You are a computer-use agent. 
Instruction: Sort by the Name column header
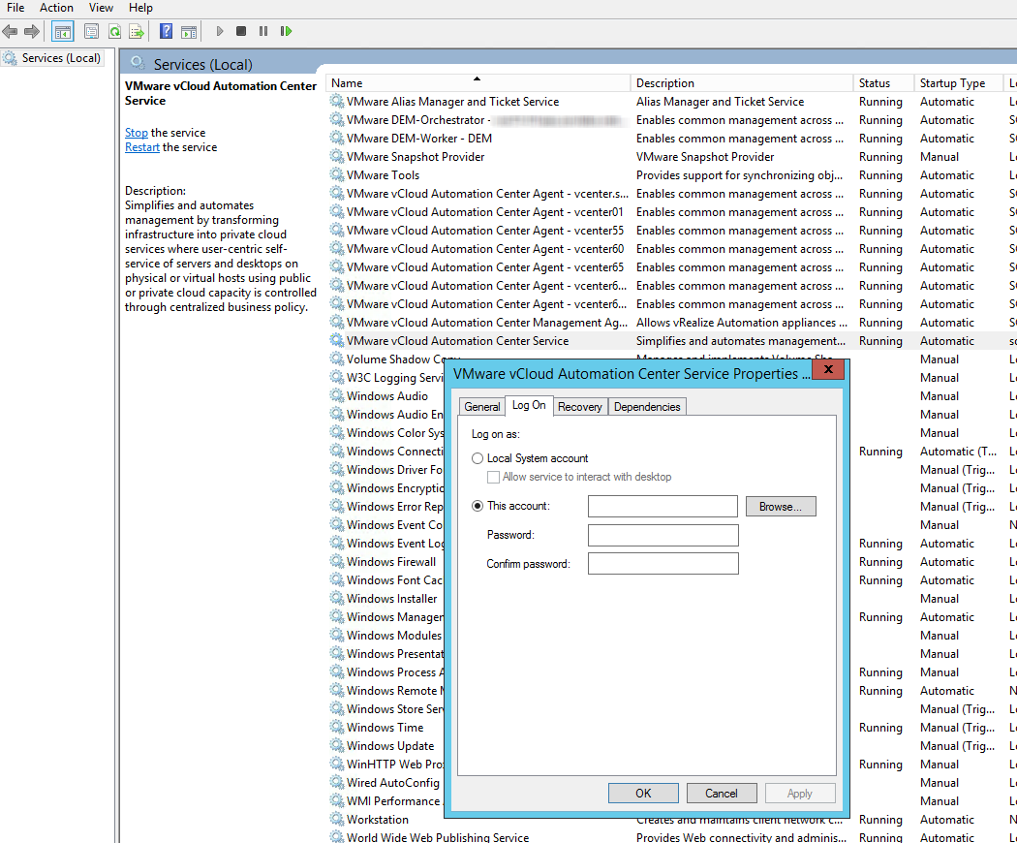coord(478,83)
